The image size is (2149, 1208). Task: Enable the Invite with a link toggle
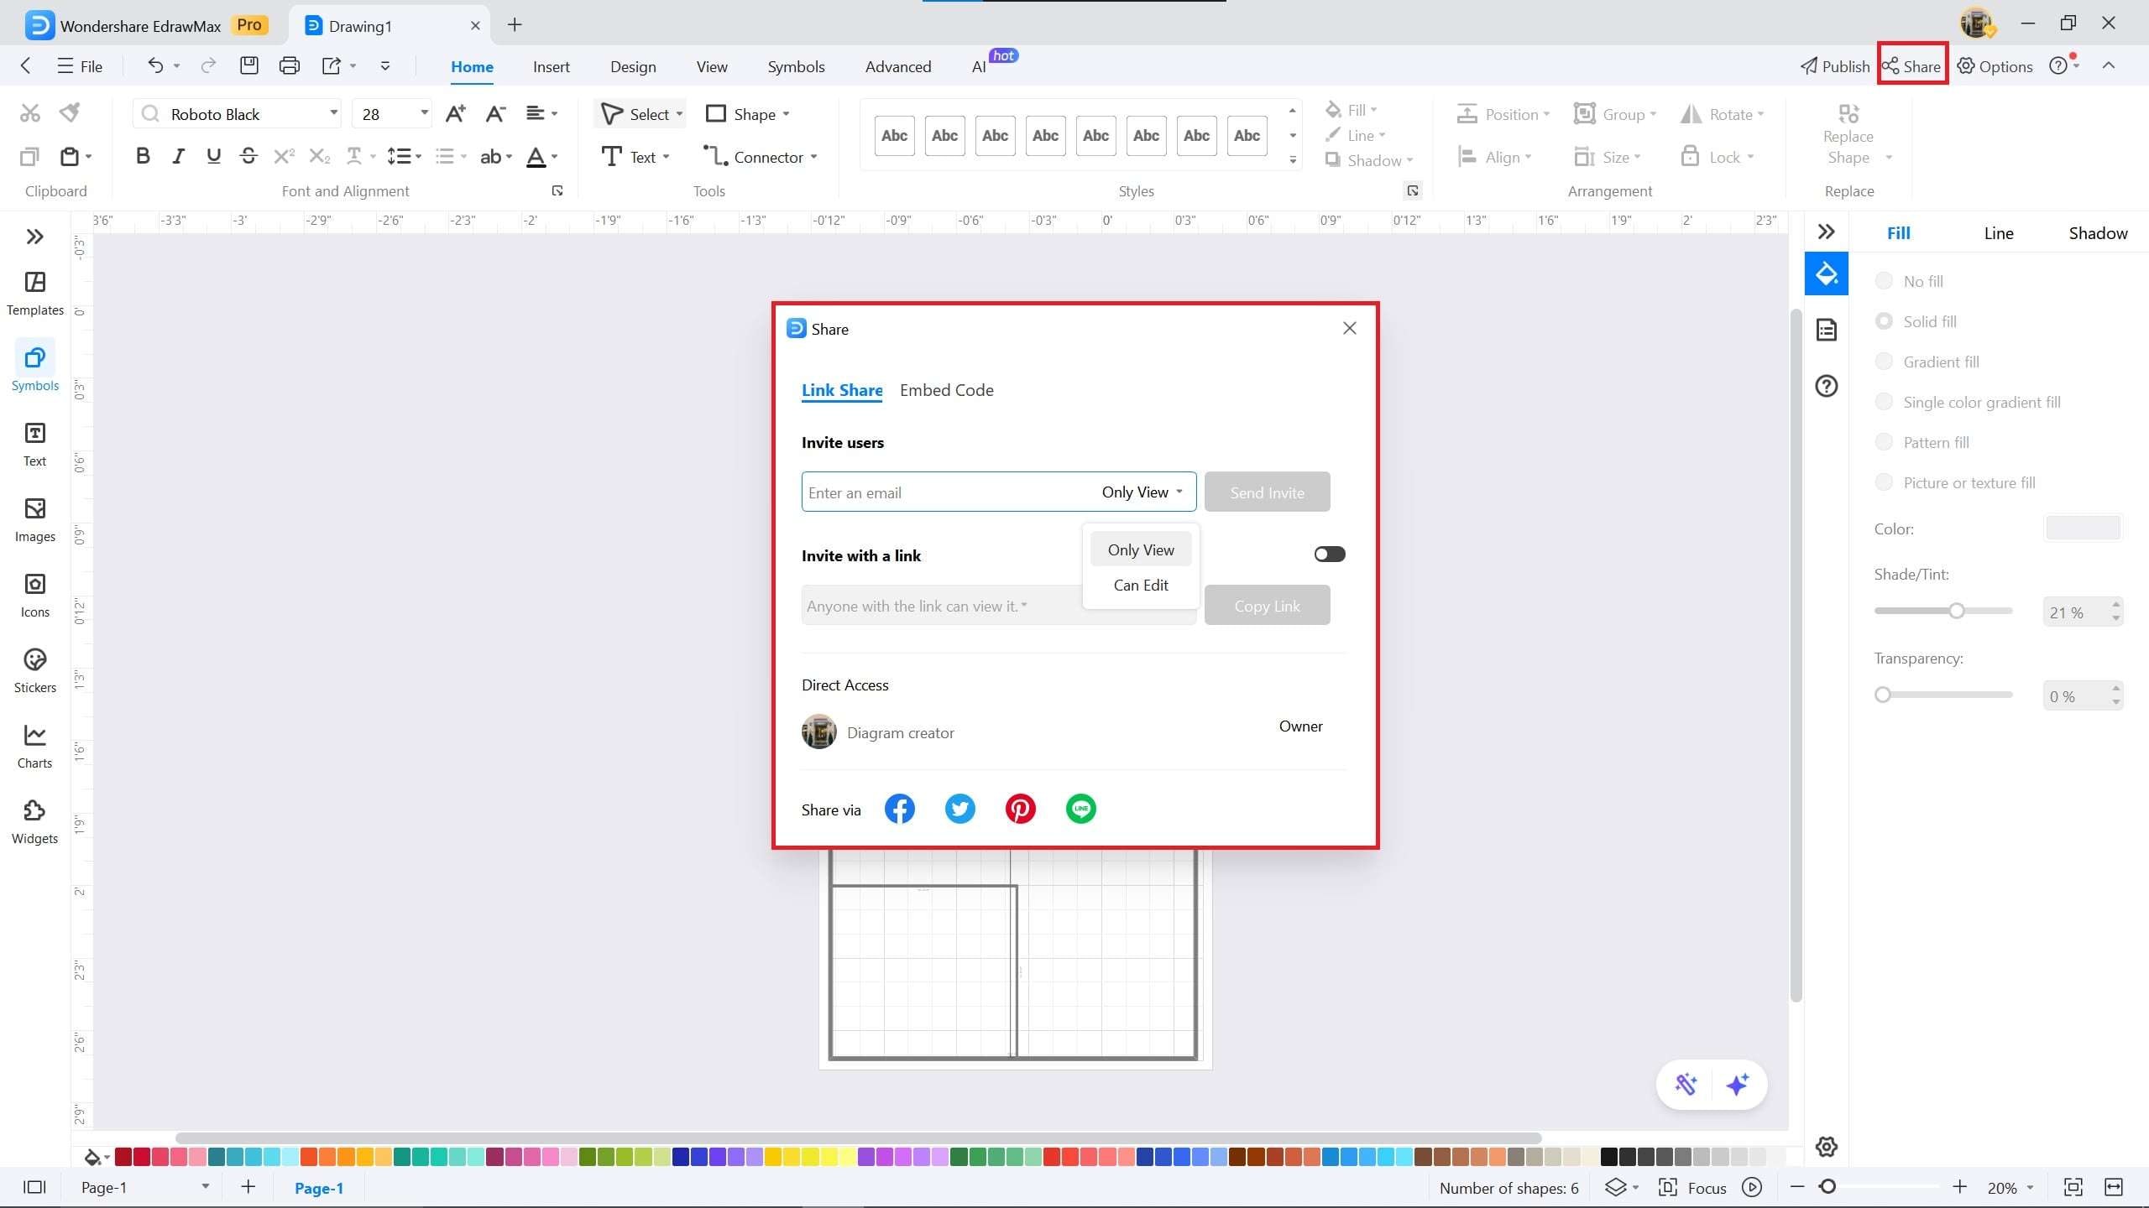pyautogui.click(x=1329, y=554)
